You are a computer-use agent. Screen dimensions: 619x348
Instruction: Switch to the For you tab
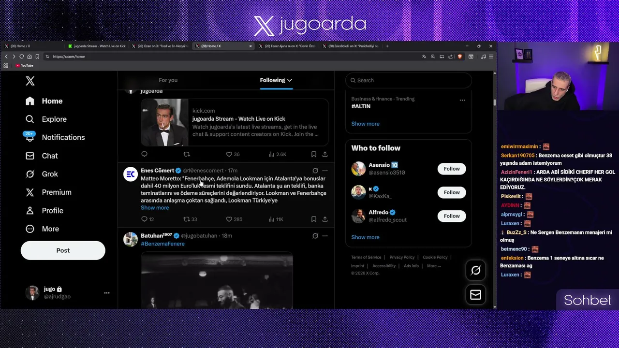coord(168,80)
